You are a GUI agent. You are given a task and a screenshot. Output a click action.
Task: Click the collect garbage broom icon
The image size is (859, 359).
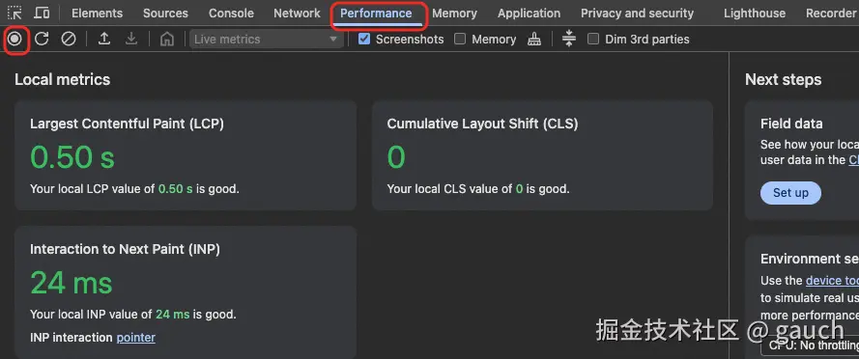(x=534, y=39)
